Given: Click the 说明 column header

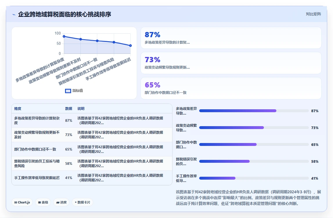Looking at the screenshot, I should click(81, 109).
